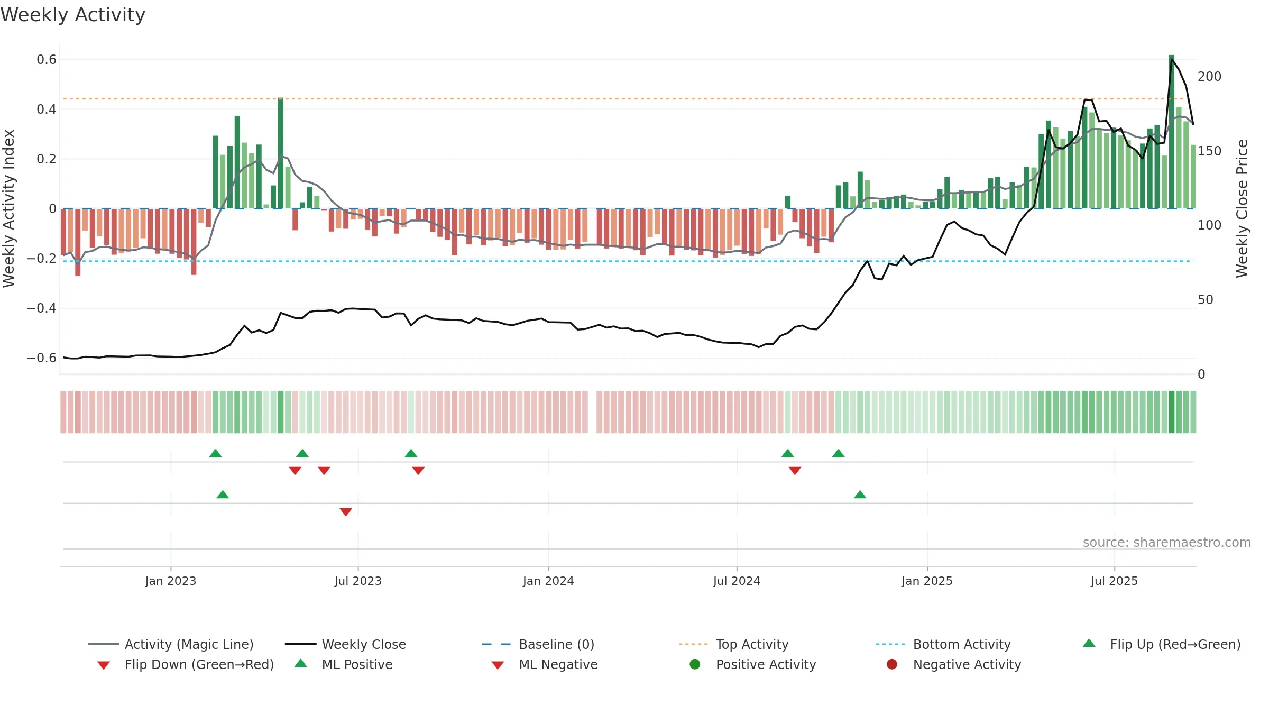
Task: Click the Jan 2024 axis label
Action: click(548, 581)
